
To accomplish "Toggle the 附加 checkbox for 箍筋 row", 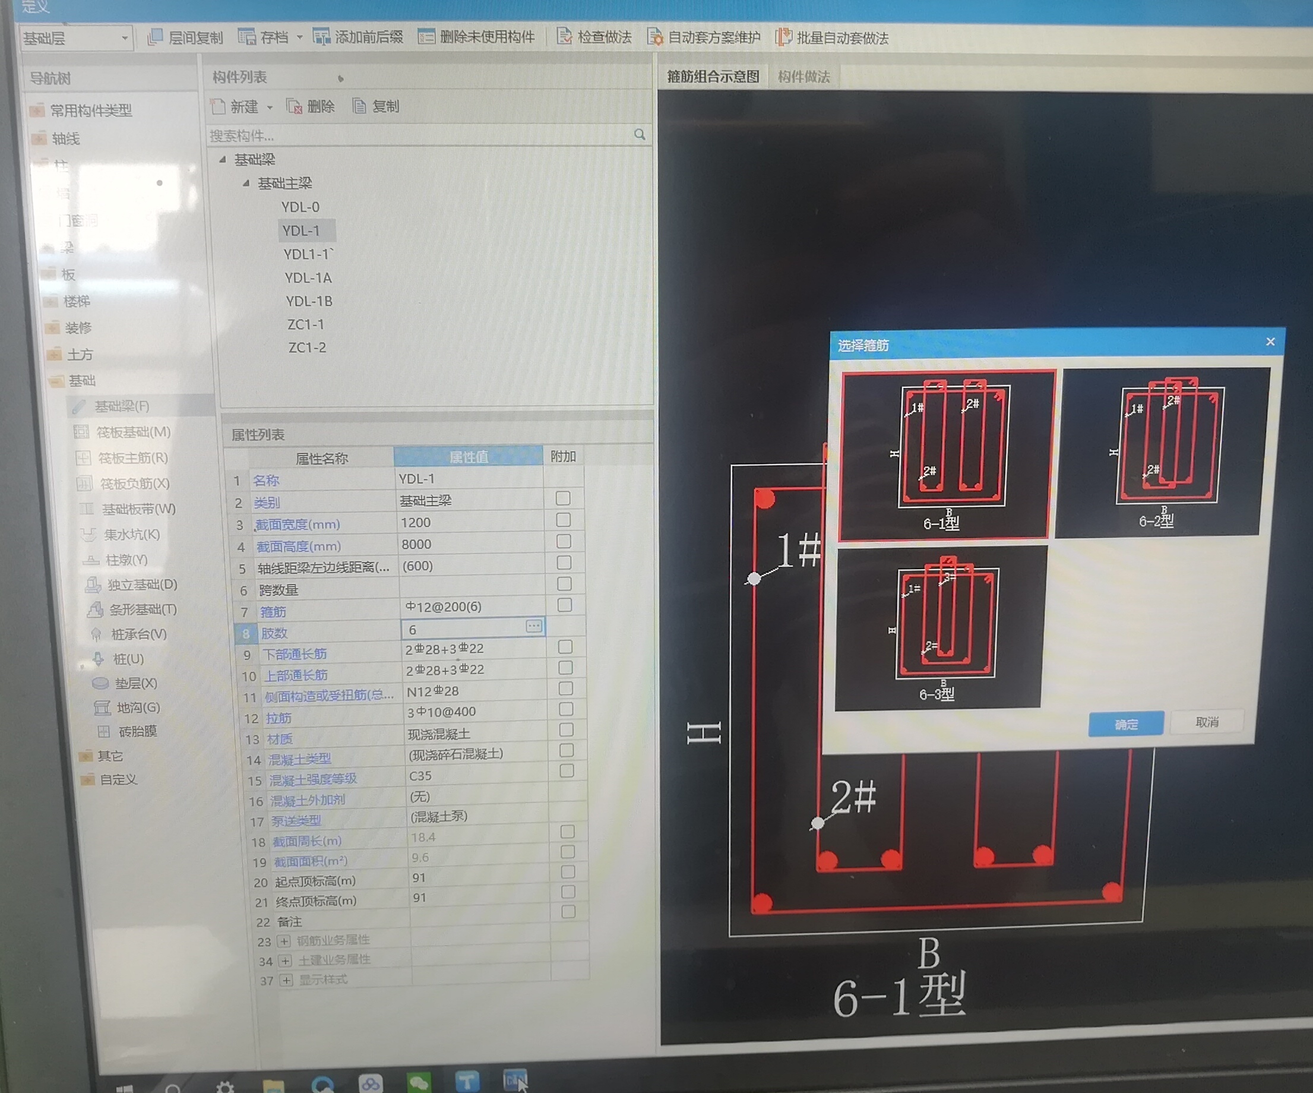I will (x=565, y=605).
